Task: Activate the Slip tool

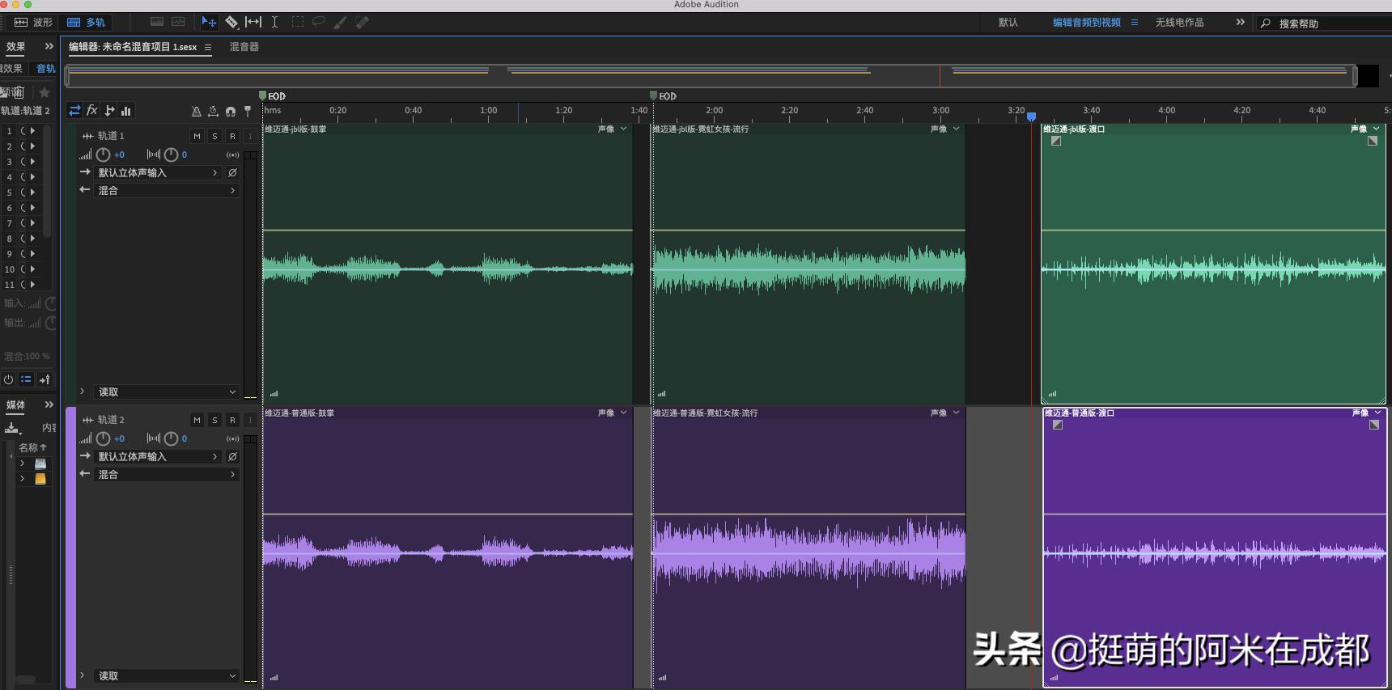Action: click(x=253, y=22)
